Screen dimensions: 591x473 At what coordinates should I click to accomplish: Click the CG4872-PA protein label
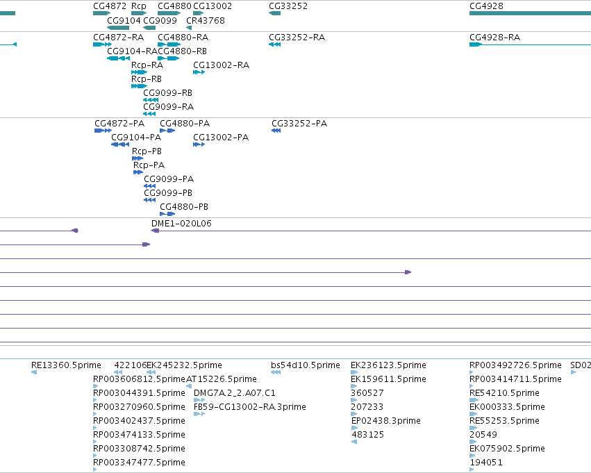[119, 124]
